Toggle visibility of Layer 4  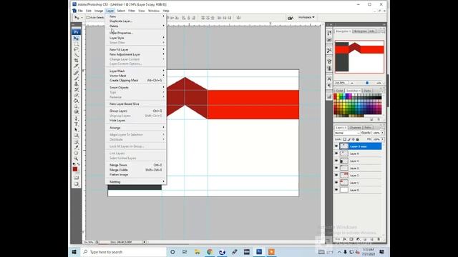pos(336,161)
